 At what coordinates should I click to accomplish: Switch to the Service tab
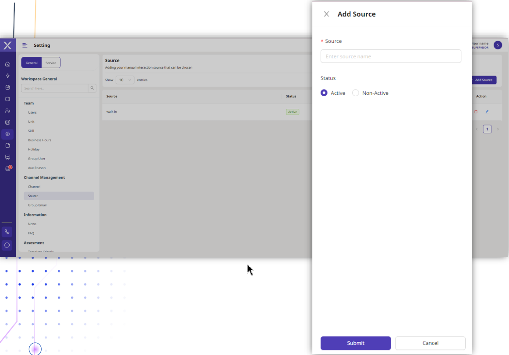coord(51,63)
